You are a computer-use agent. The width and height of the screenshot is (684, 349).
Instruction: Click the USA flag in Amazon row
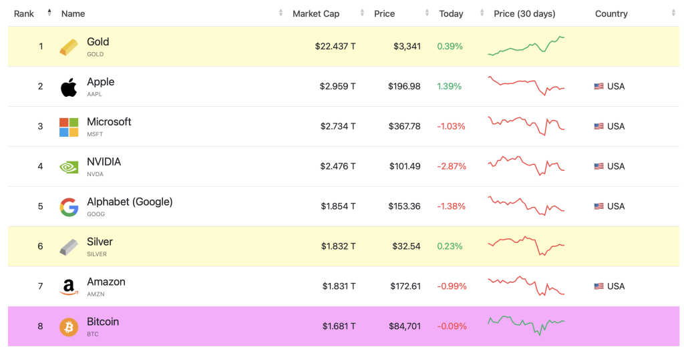point(599,286)
